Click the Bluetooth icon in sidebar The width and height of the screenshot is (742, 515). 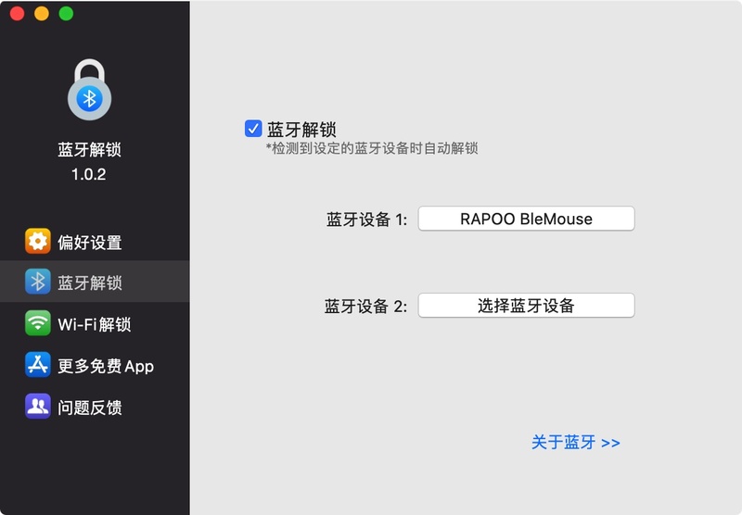click(x=38, y=282)
